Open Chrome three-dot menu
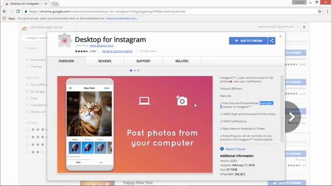The height and width of the screenshot is (186, 332). [x=327, y=11]
